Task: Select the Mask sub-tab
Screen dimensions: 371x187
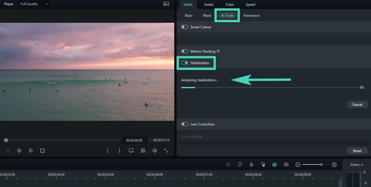Action: pos(207,15)
